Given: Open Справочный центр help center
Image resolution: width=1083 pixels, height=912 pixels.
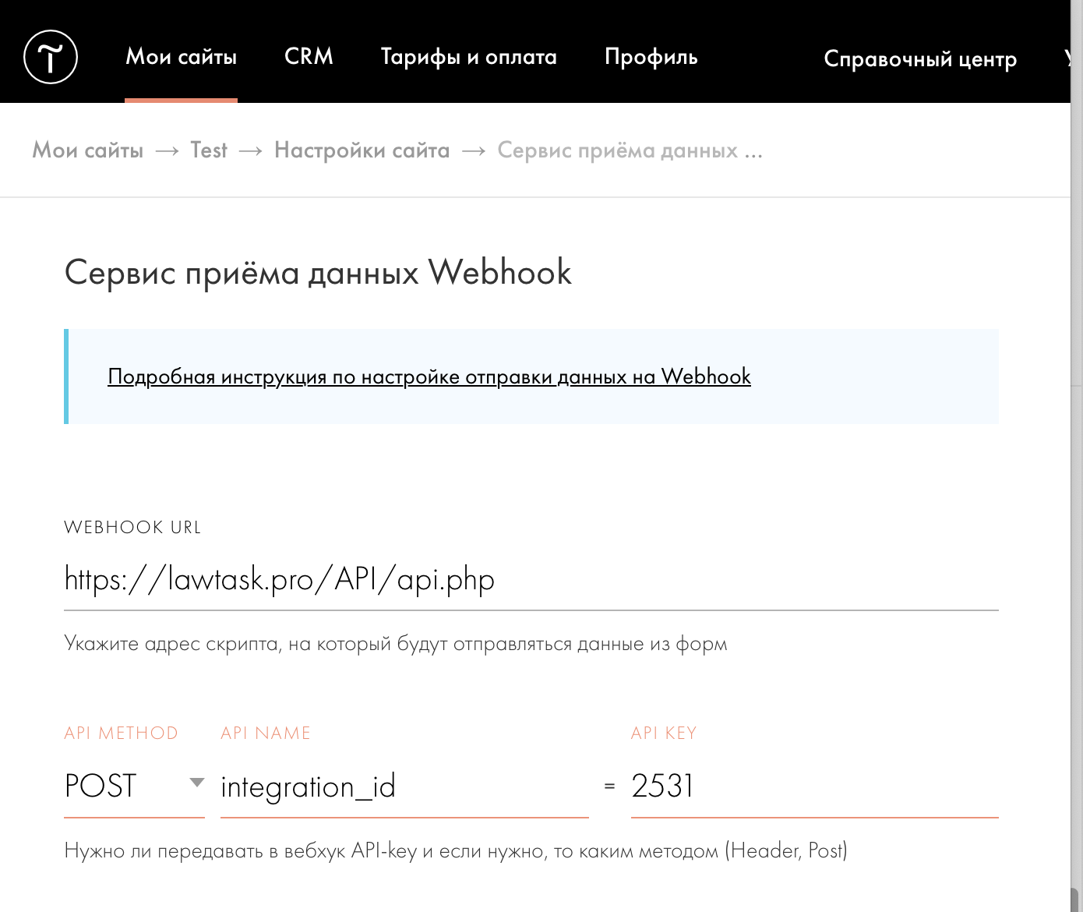Looking at the screenshot, I should 919,59.
